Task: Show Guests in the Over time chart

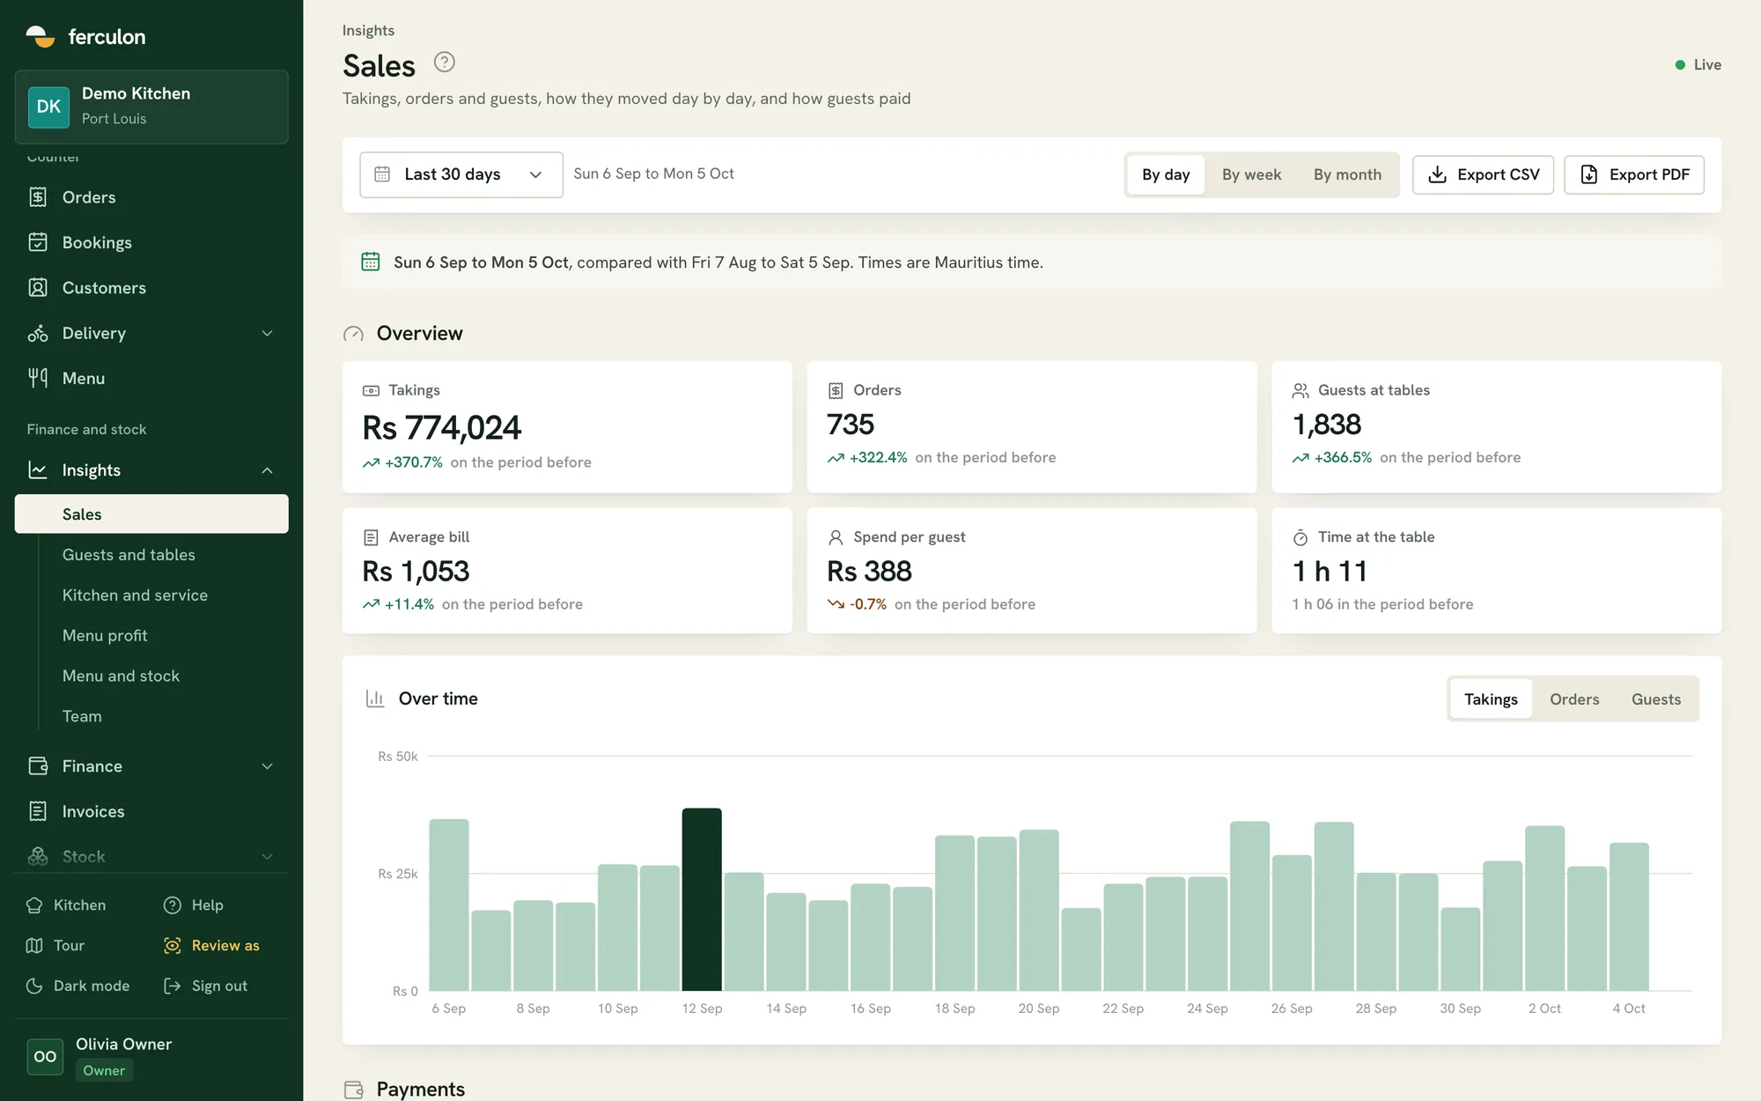Action: pos(1655,699)
